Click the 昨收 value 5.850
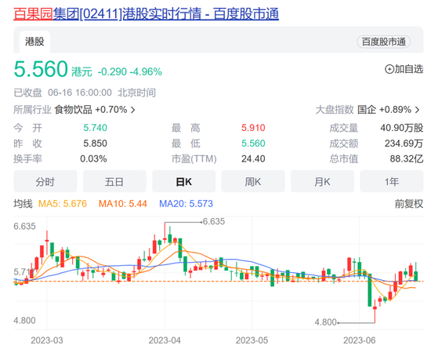Screen dimensions: 431x349 [95, 144]
